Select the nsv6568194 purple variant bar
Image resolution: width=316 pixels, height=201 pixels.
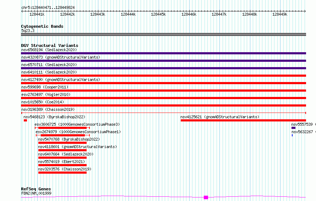click(x=163, y=53)
